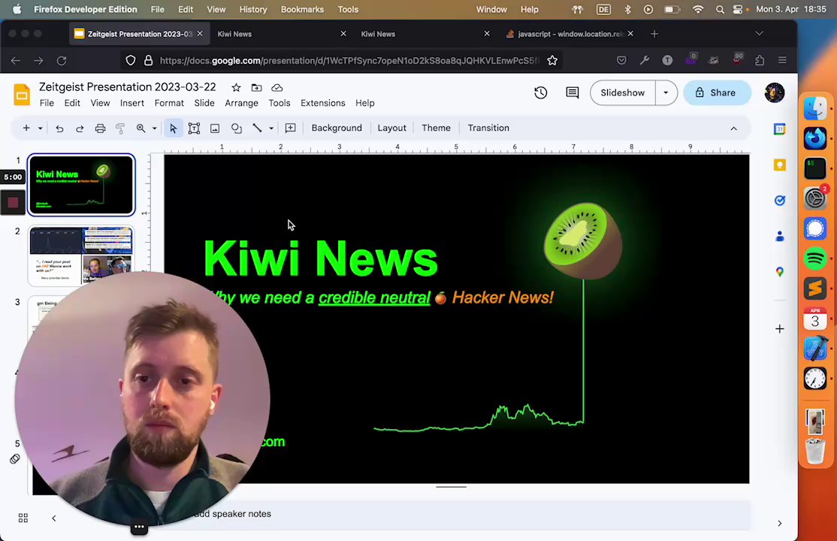Open a new browser tab
Screen dimensions: 837x541
654,34
